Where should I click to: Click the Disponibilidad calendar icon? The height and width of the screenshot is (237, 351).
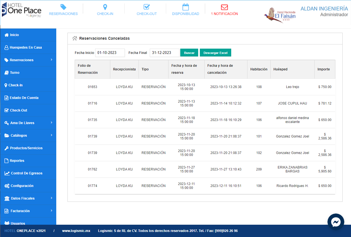(x=185, y=7)
